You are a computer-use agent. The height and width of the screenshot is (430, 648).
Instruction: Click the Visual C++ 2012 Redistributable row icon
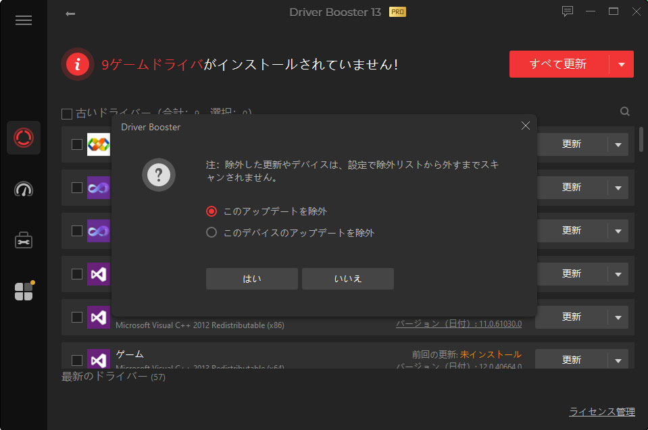pos(99,317)
